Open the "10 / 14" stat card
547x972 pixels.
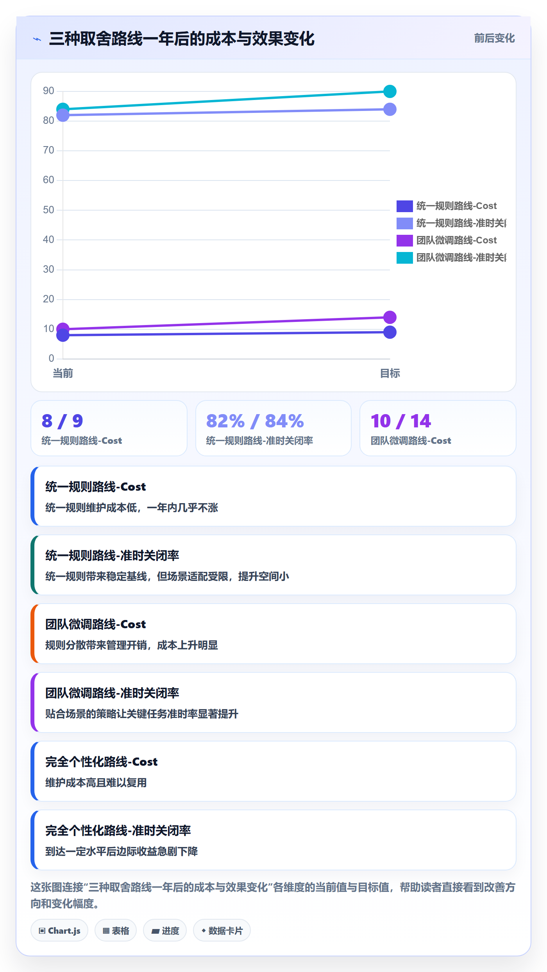438,428
